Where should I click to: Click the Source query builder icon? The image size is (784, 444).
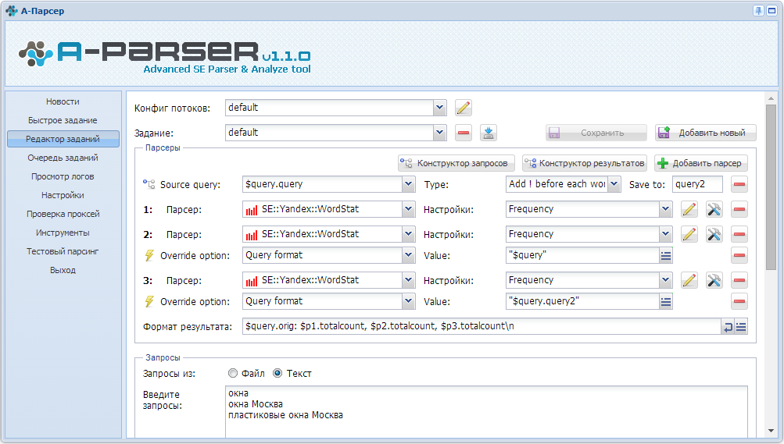[149, 185]
